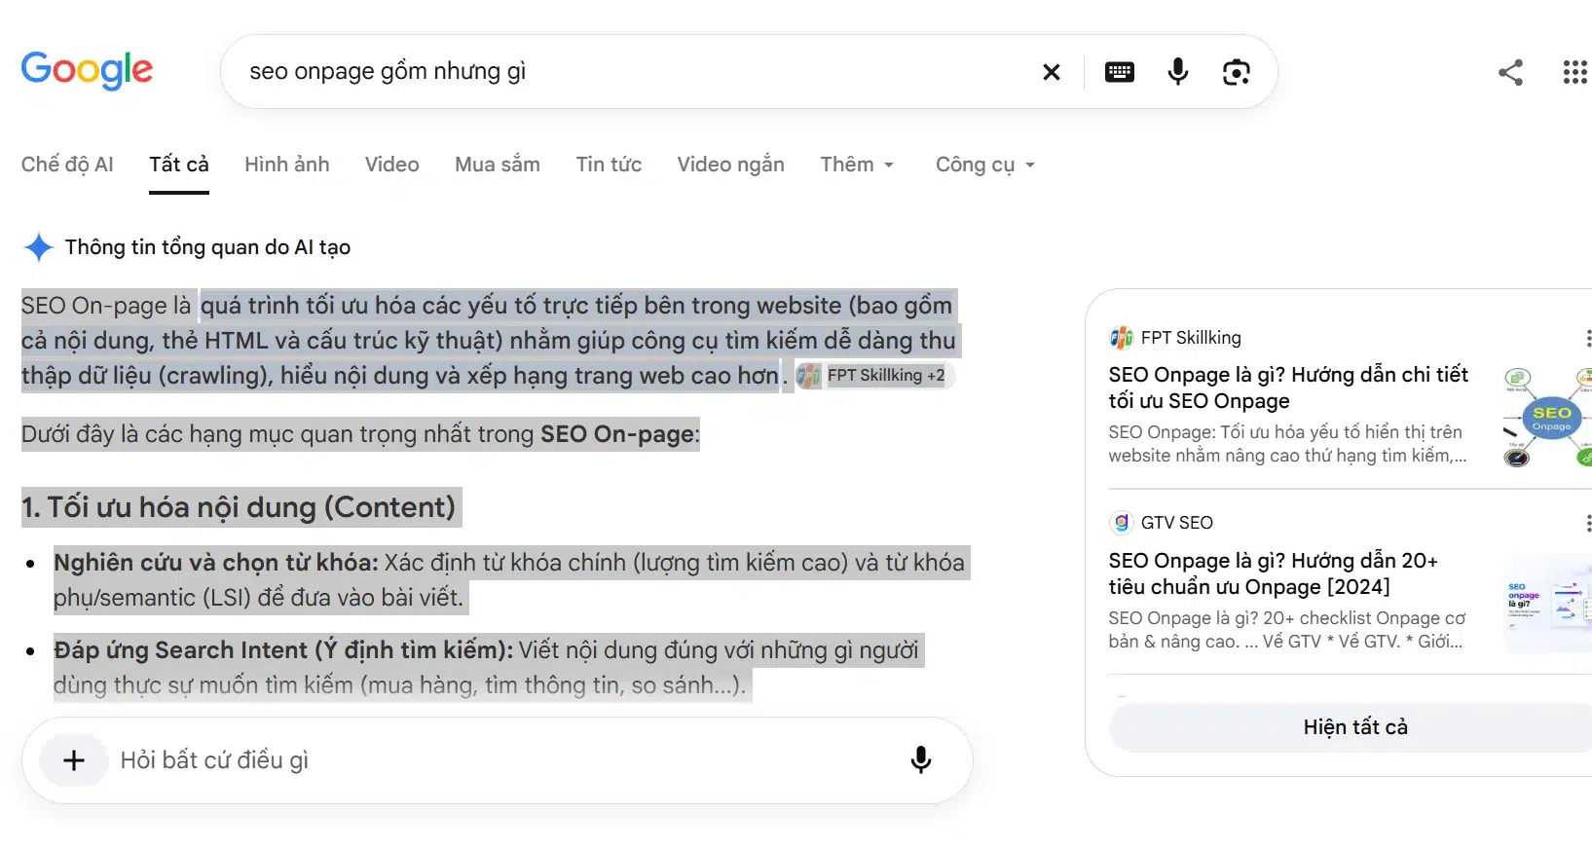The height and width of the screenshot is (849, 1592).
Task: Click the share icon
Action: (1510, 72)
